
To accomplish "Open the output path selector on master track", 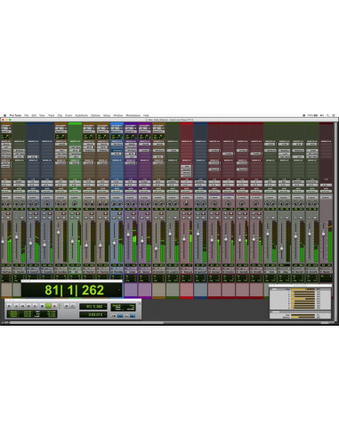I will pos(326,185).
